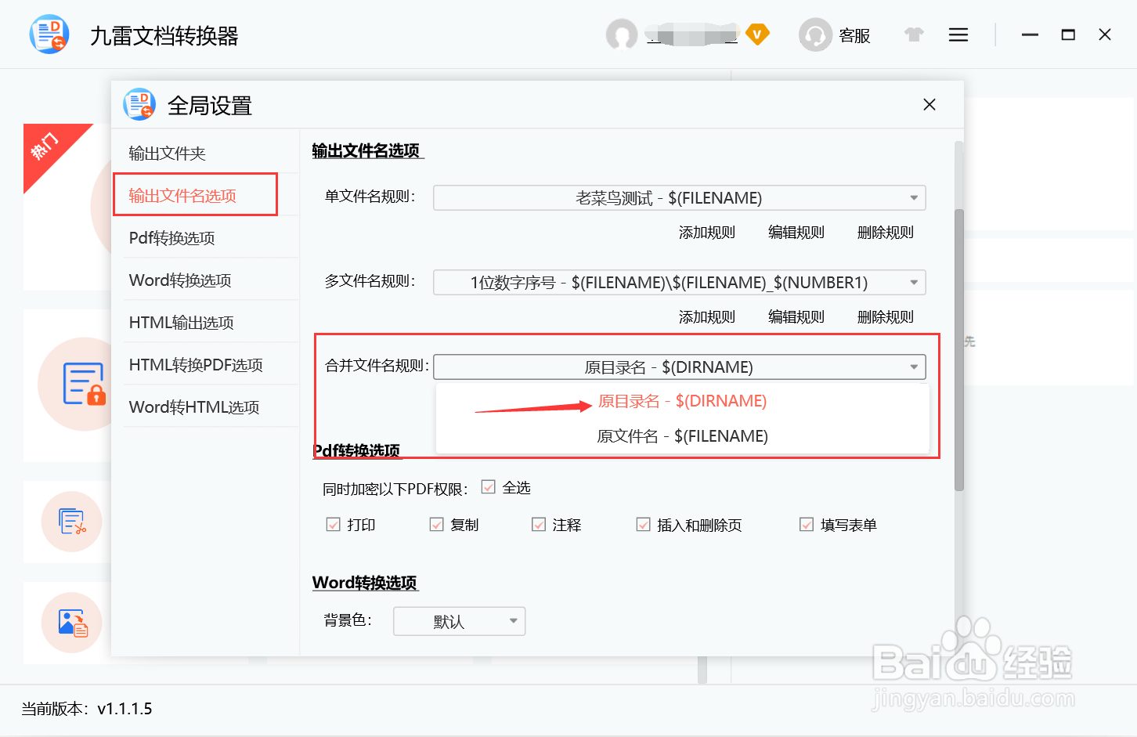Click the blurred username text
Viewport: 1137px width, 737px height.
click(692, 35)
